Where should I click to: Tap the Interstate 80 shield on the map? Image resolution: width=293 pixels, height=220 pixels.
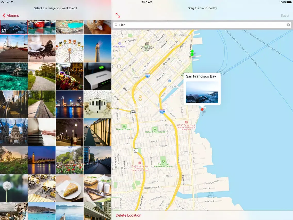(x=148, y=76)
